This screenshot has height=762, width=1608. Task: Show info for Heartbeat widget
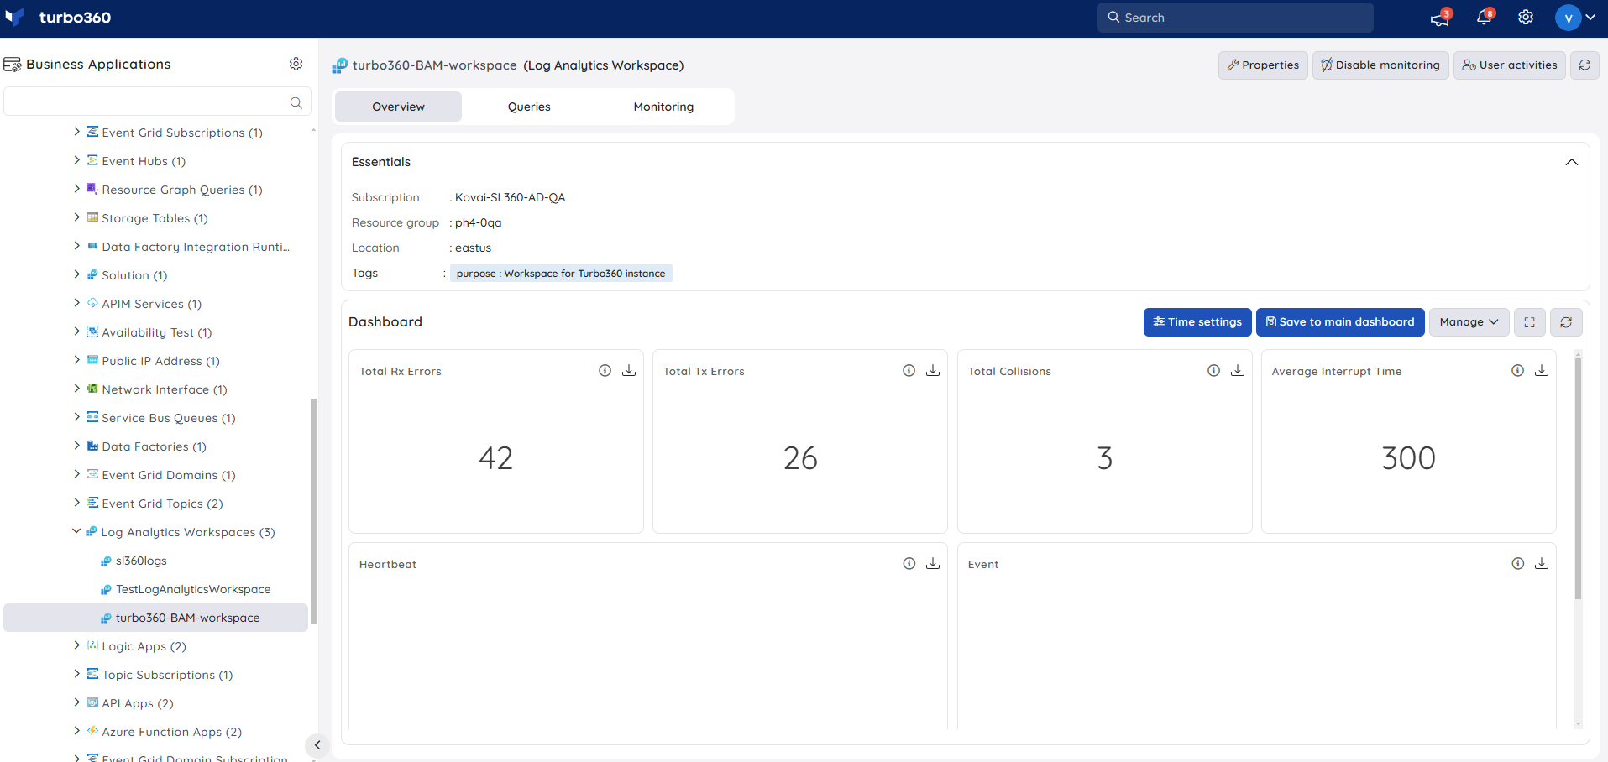pyautogui.click(x=909, y=564)
